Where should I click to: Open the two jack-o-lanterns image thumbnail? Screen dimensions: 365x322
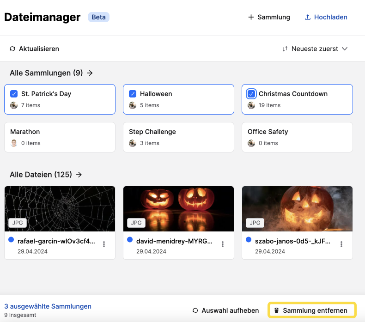pyautogui.click(x=178, y=209)
